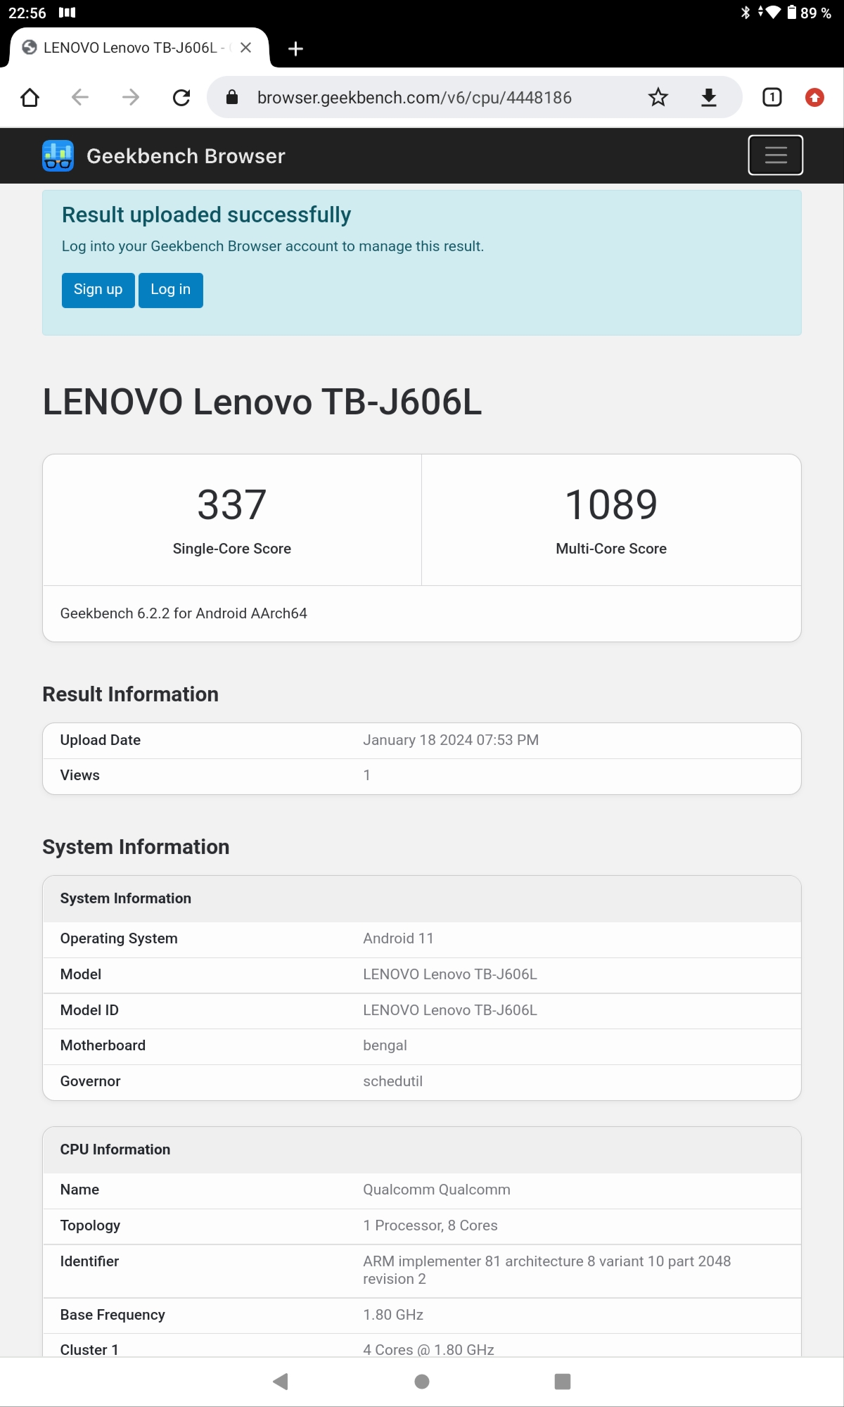Tap the download icon in address bar
Viewport: 844px width, 1407px height.
tap(709, 97)
